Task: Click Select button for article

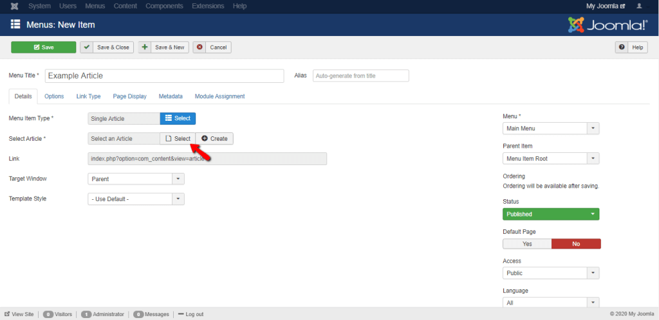Action: (178, 139)
